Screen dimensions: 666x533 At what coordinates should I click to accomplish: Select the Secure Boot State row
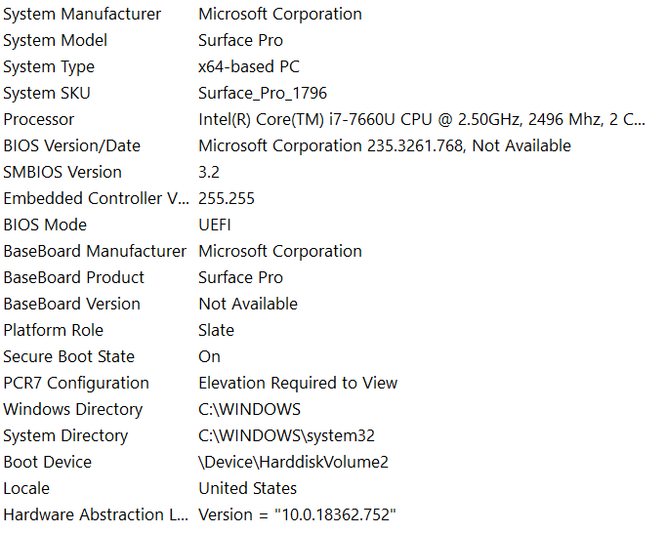coord(68,357)
